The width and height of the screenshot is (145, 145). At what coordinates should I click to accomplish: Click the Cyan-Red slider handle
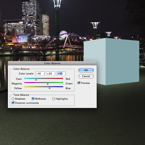[x=36, y=80]
